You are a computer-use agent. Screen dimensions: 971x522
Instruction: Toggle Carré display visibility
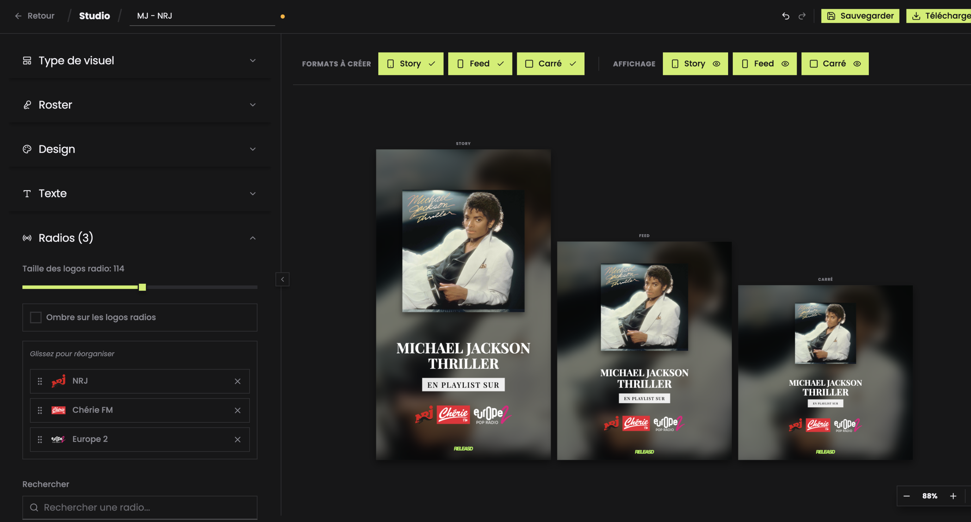(x=835, y=64)
